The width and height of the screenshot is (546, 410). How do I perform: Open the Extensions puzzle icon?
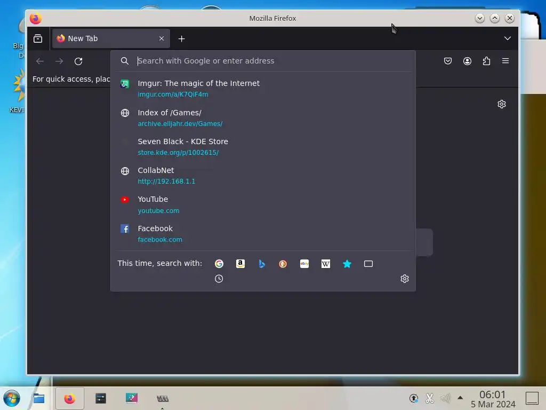(486, 61)
